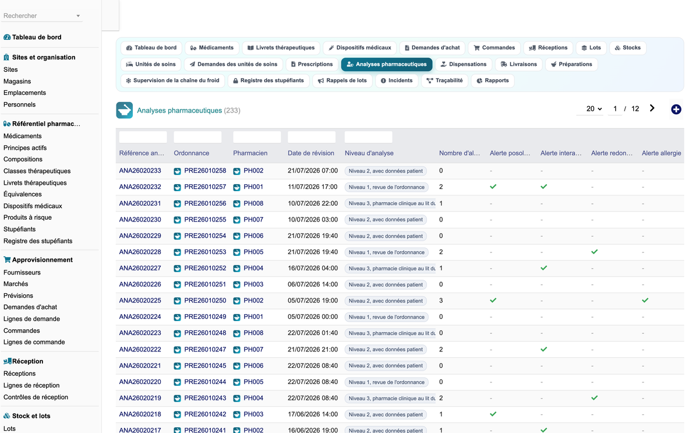Click the prescription icon next to PRE26010258
This screenshot has width=699, height=433.
[x=177, y=171]
